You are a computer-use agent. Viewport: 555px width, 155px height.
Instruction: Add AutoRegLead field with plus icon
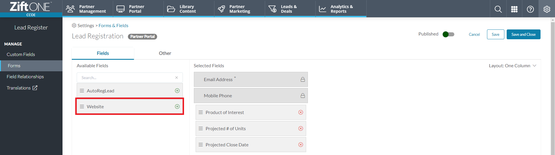click(x=177, y=91)
